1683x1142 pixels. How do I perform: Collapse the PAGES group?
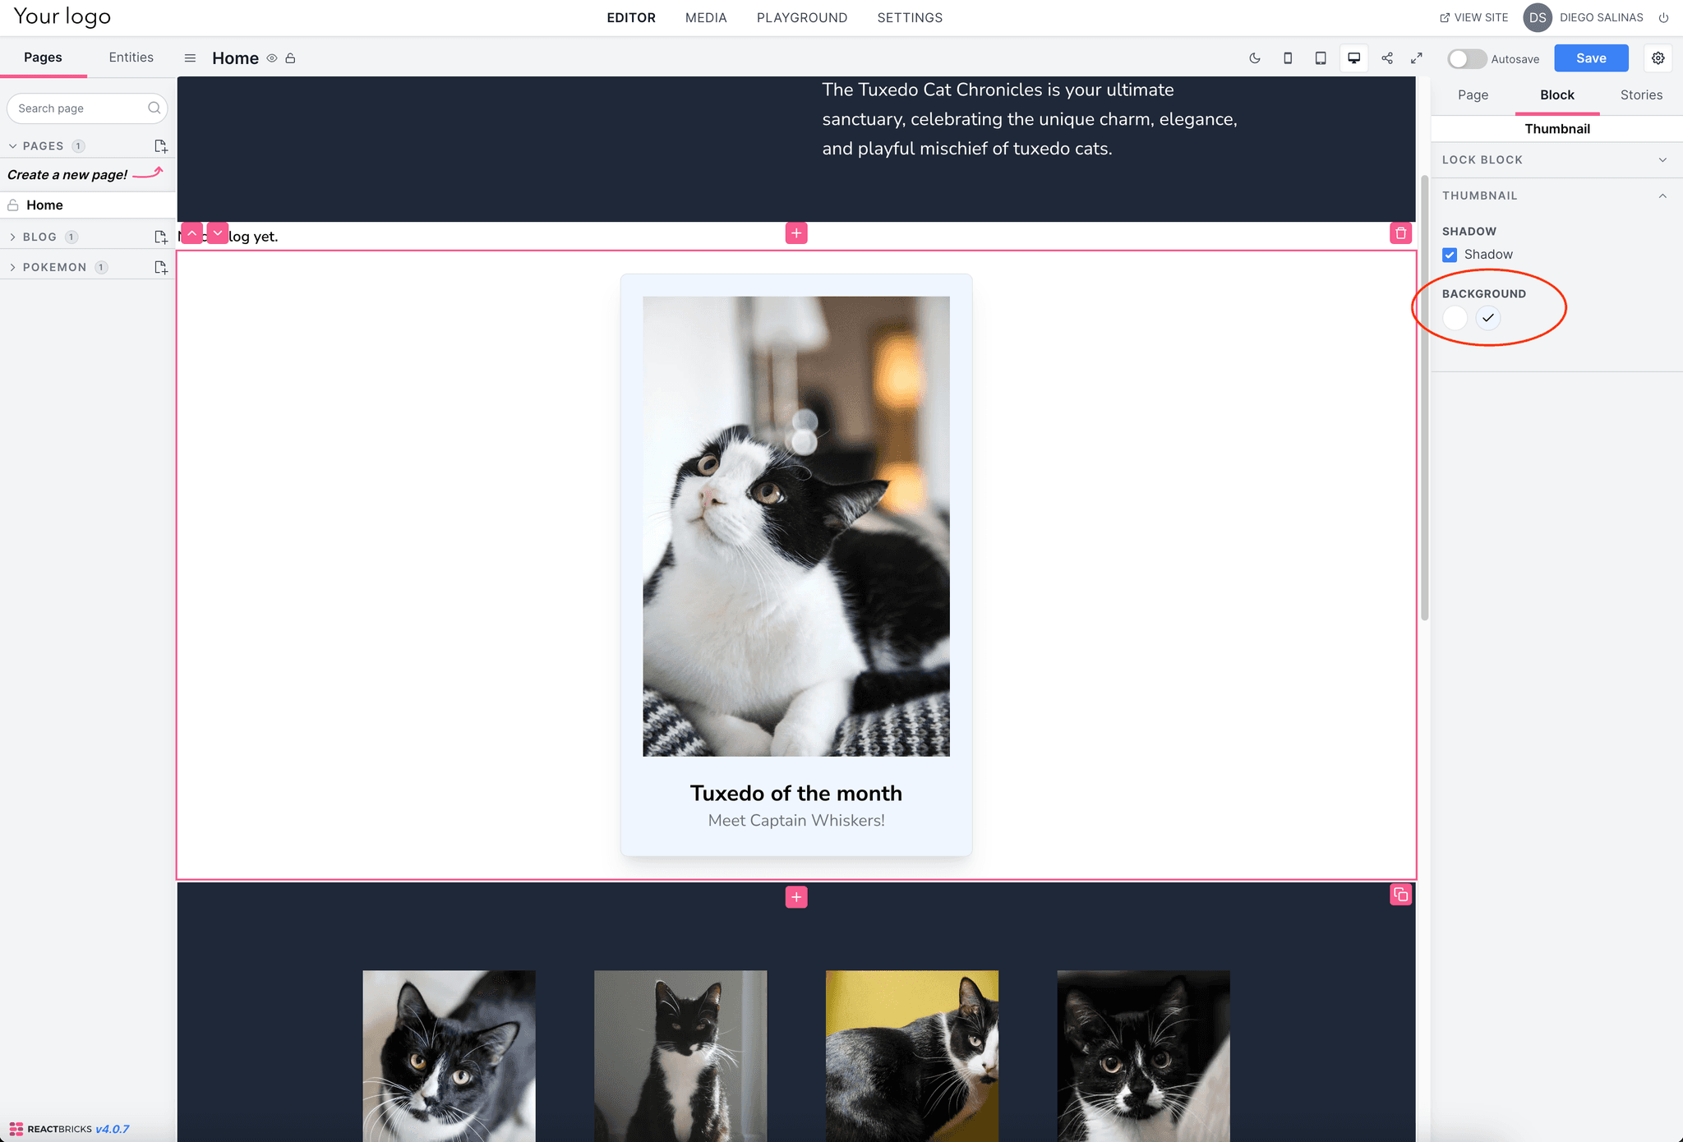(x=12, y=146)
